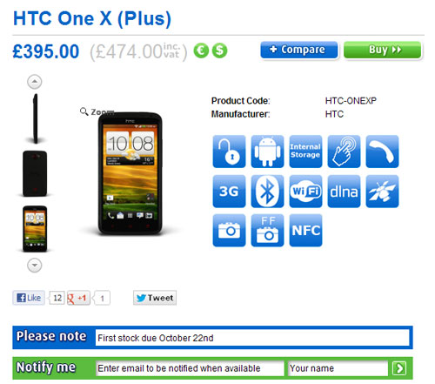Show next thumbnails with down arrow

click(35, 265)
